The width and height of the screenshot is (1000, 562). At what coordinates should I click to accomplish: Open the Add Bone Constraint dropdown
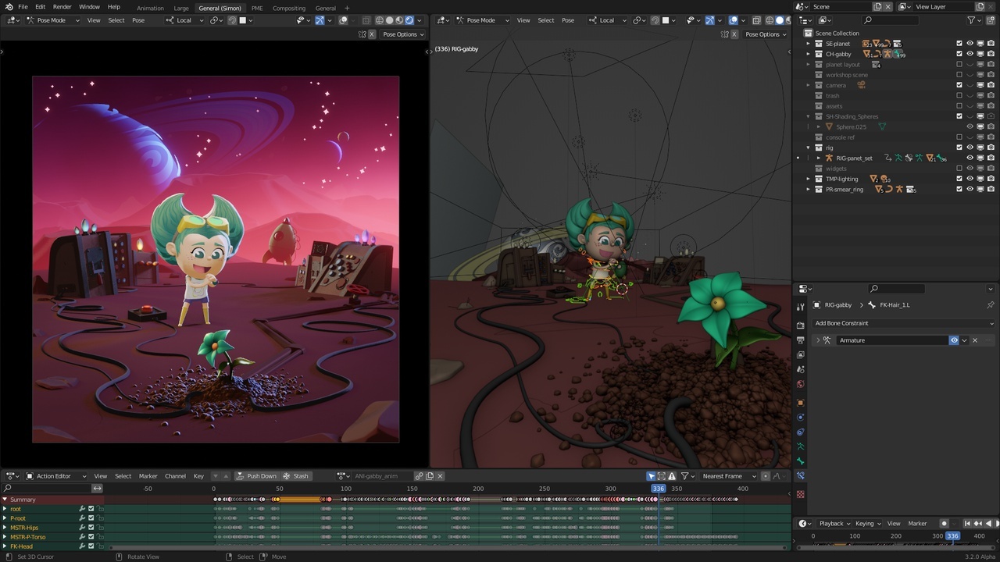click(x=903, y=323)
